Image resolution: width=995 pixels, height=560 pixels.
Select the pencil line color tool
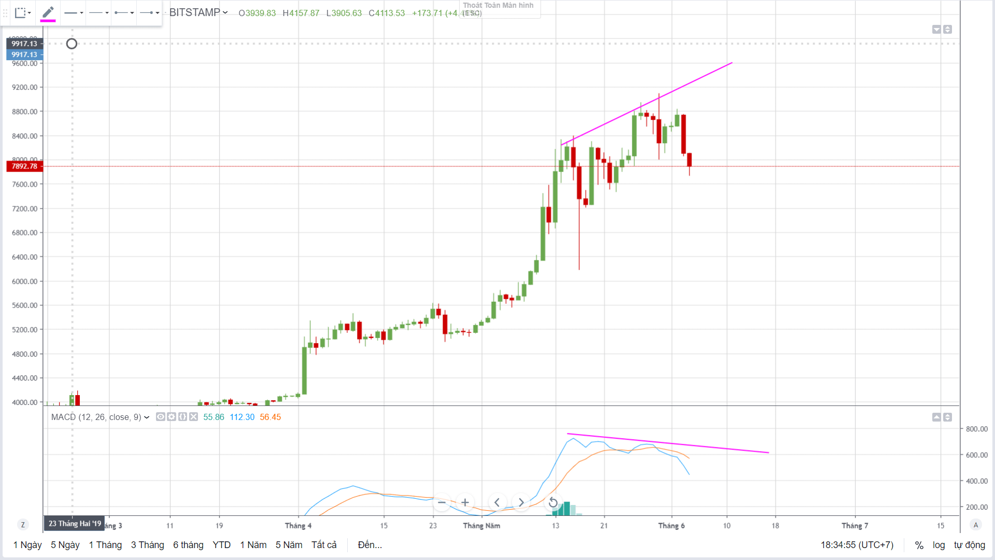48,12
